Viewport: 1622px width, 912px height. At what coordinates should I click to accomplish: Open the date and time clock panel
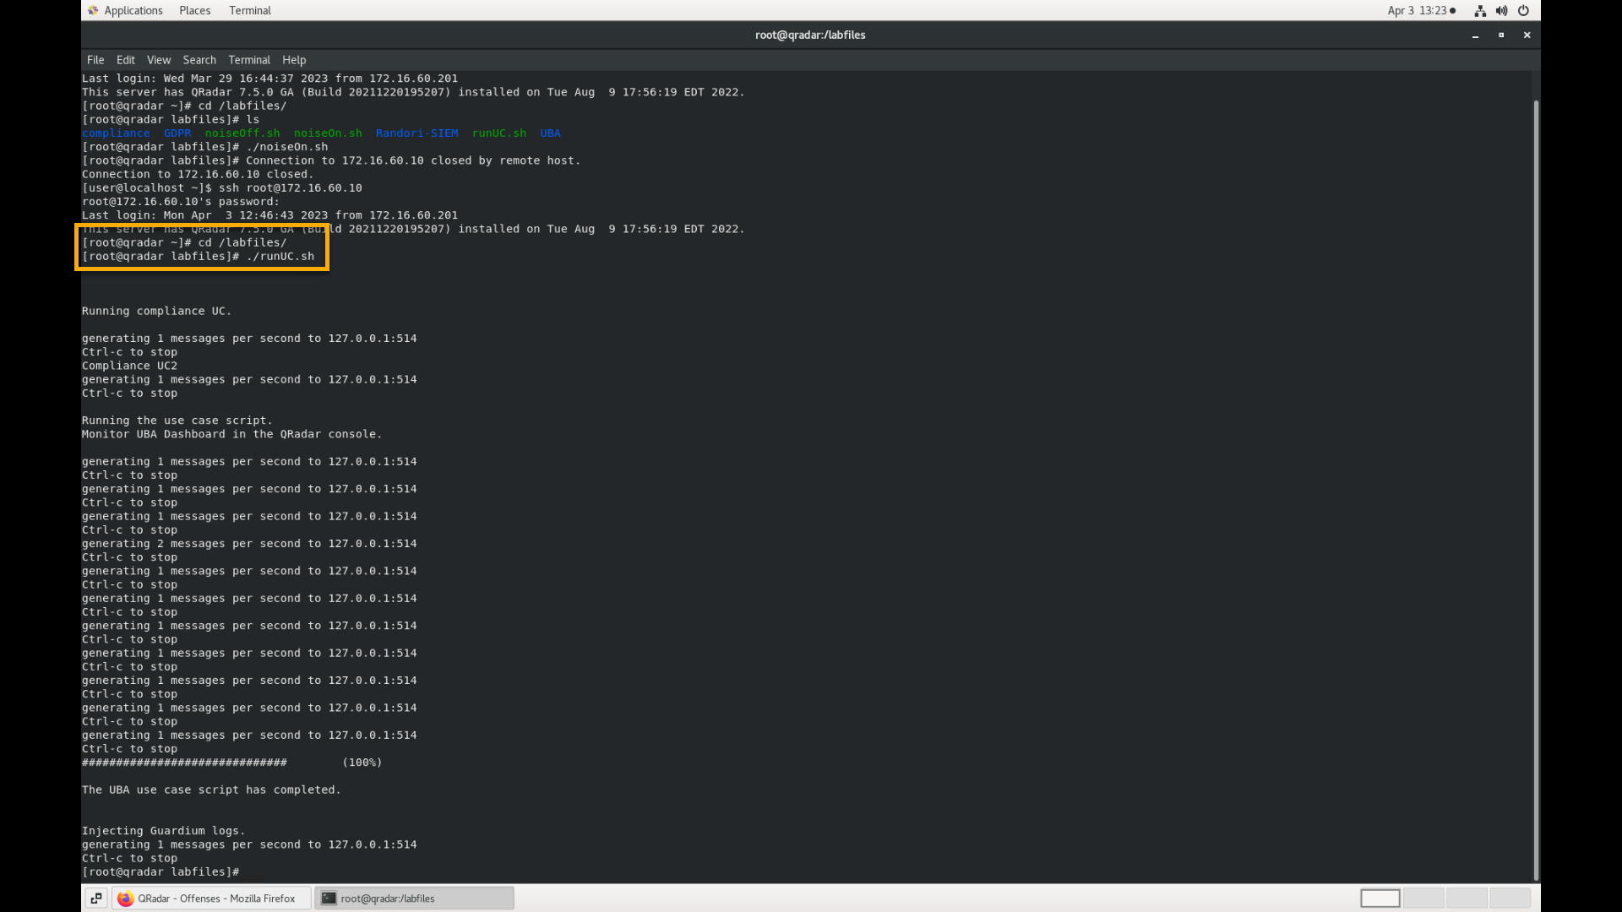coord(1421,10)
